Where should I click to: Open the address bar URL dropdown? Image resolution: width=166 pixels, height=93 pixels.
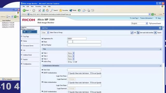tap(149, 14)
